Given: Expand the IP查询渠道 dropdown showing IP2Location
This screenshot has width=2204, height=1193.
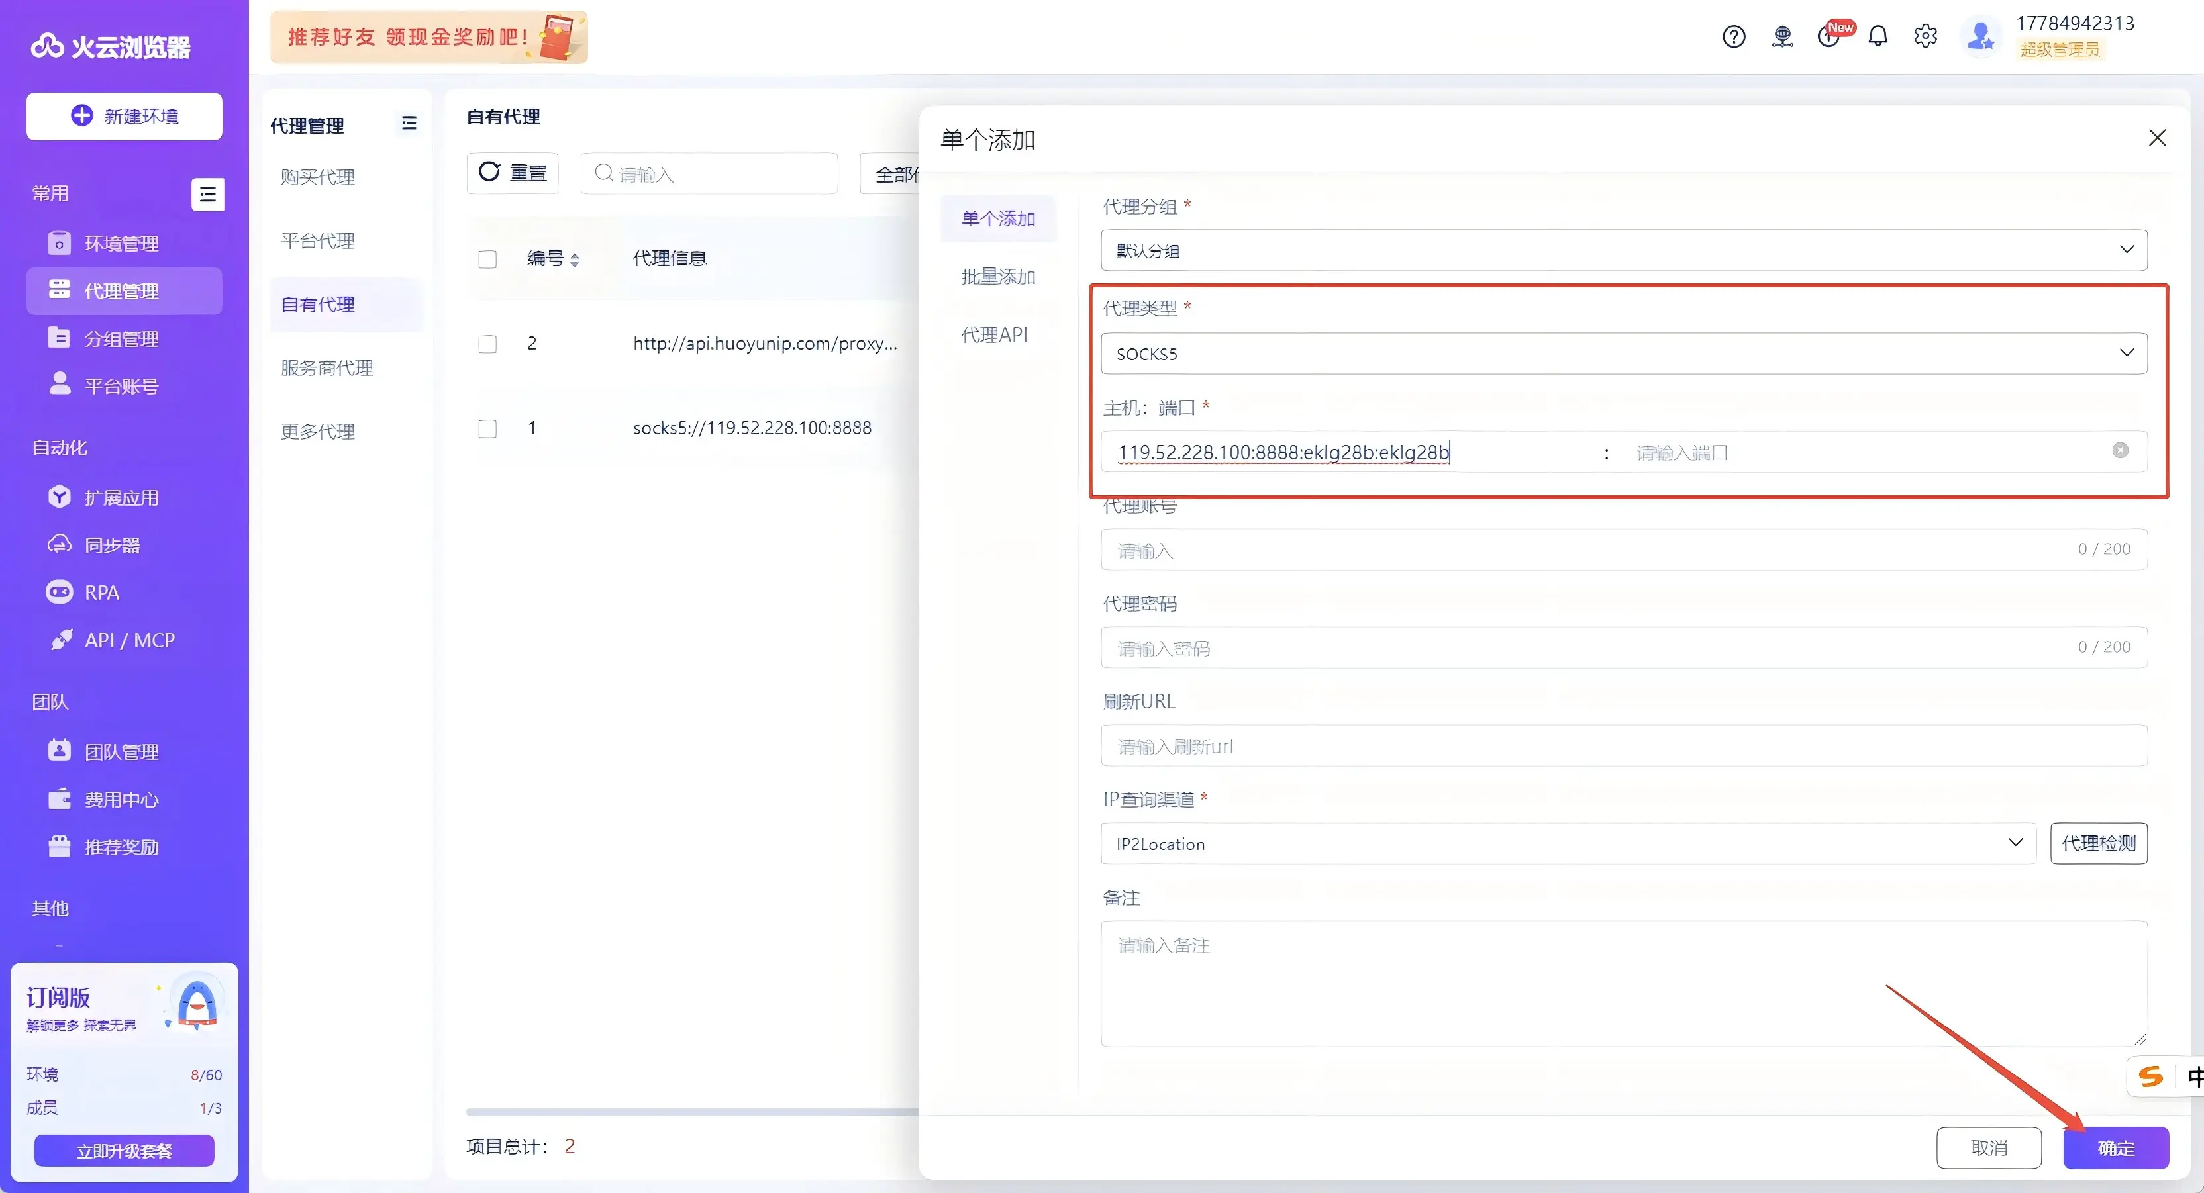Looking at the screenshot, I should click(x=1568, y=843).
